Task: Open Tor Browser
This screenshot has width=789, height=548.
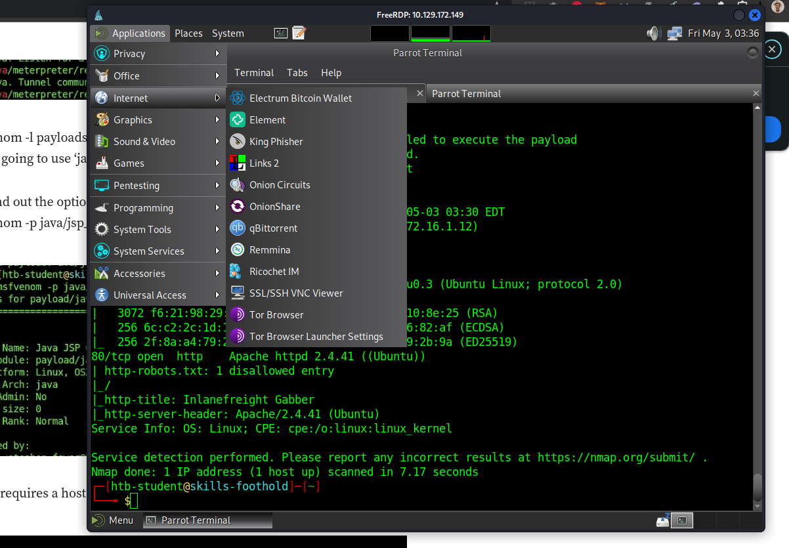Action: coord(276,315)
